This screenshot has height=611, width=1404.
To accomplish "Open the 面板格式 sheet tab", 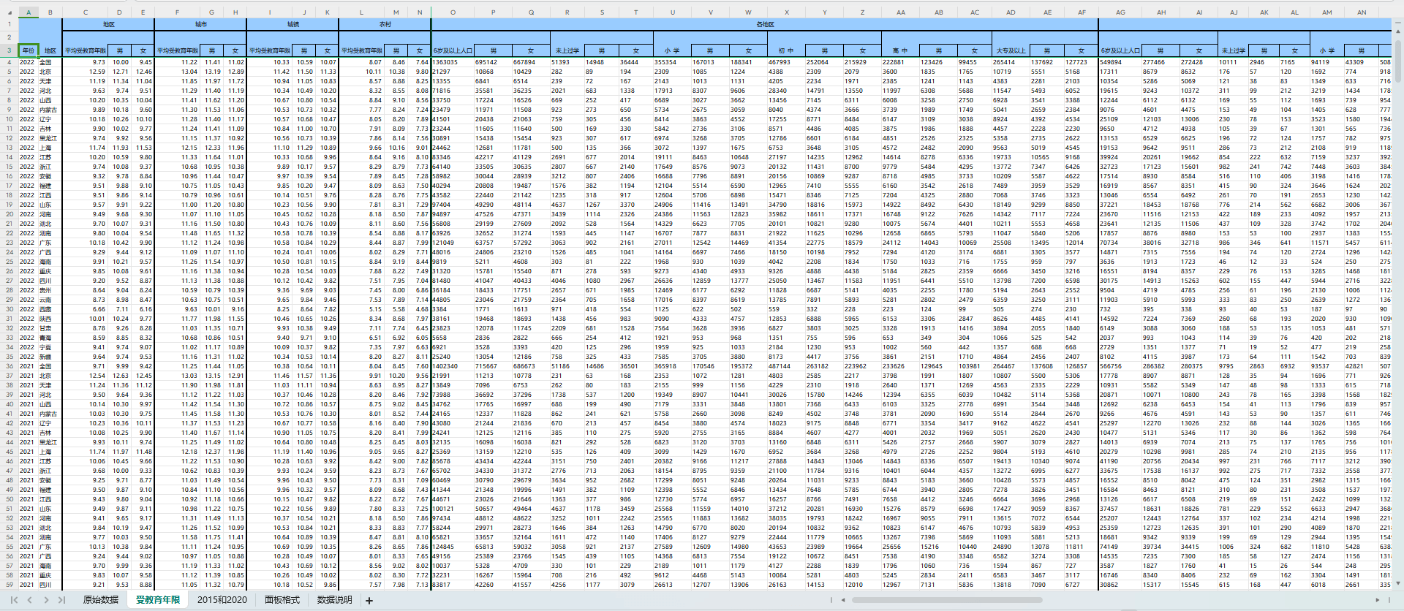I will [x=282, y=600].
